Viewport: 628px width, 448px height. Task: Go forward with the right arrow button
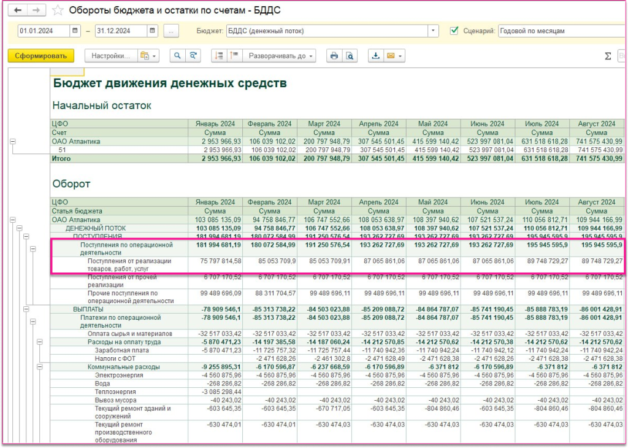coord(36,10)
